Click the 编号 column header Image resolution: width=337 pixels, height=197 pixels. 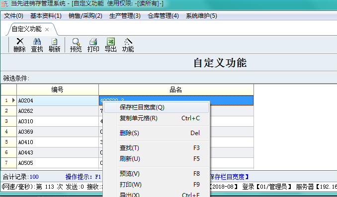(58, 90)
